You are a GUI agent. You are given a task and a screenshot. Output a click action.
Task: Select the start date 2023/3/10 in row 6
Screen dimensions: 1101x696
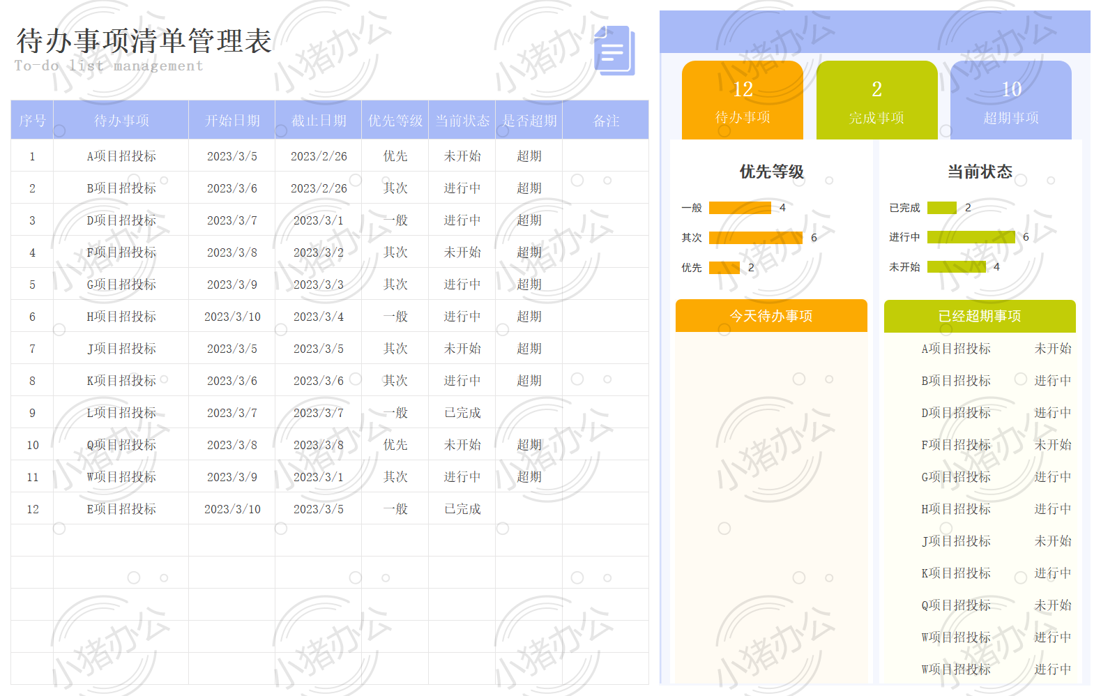[x=232, y=317]
